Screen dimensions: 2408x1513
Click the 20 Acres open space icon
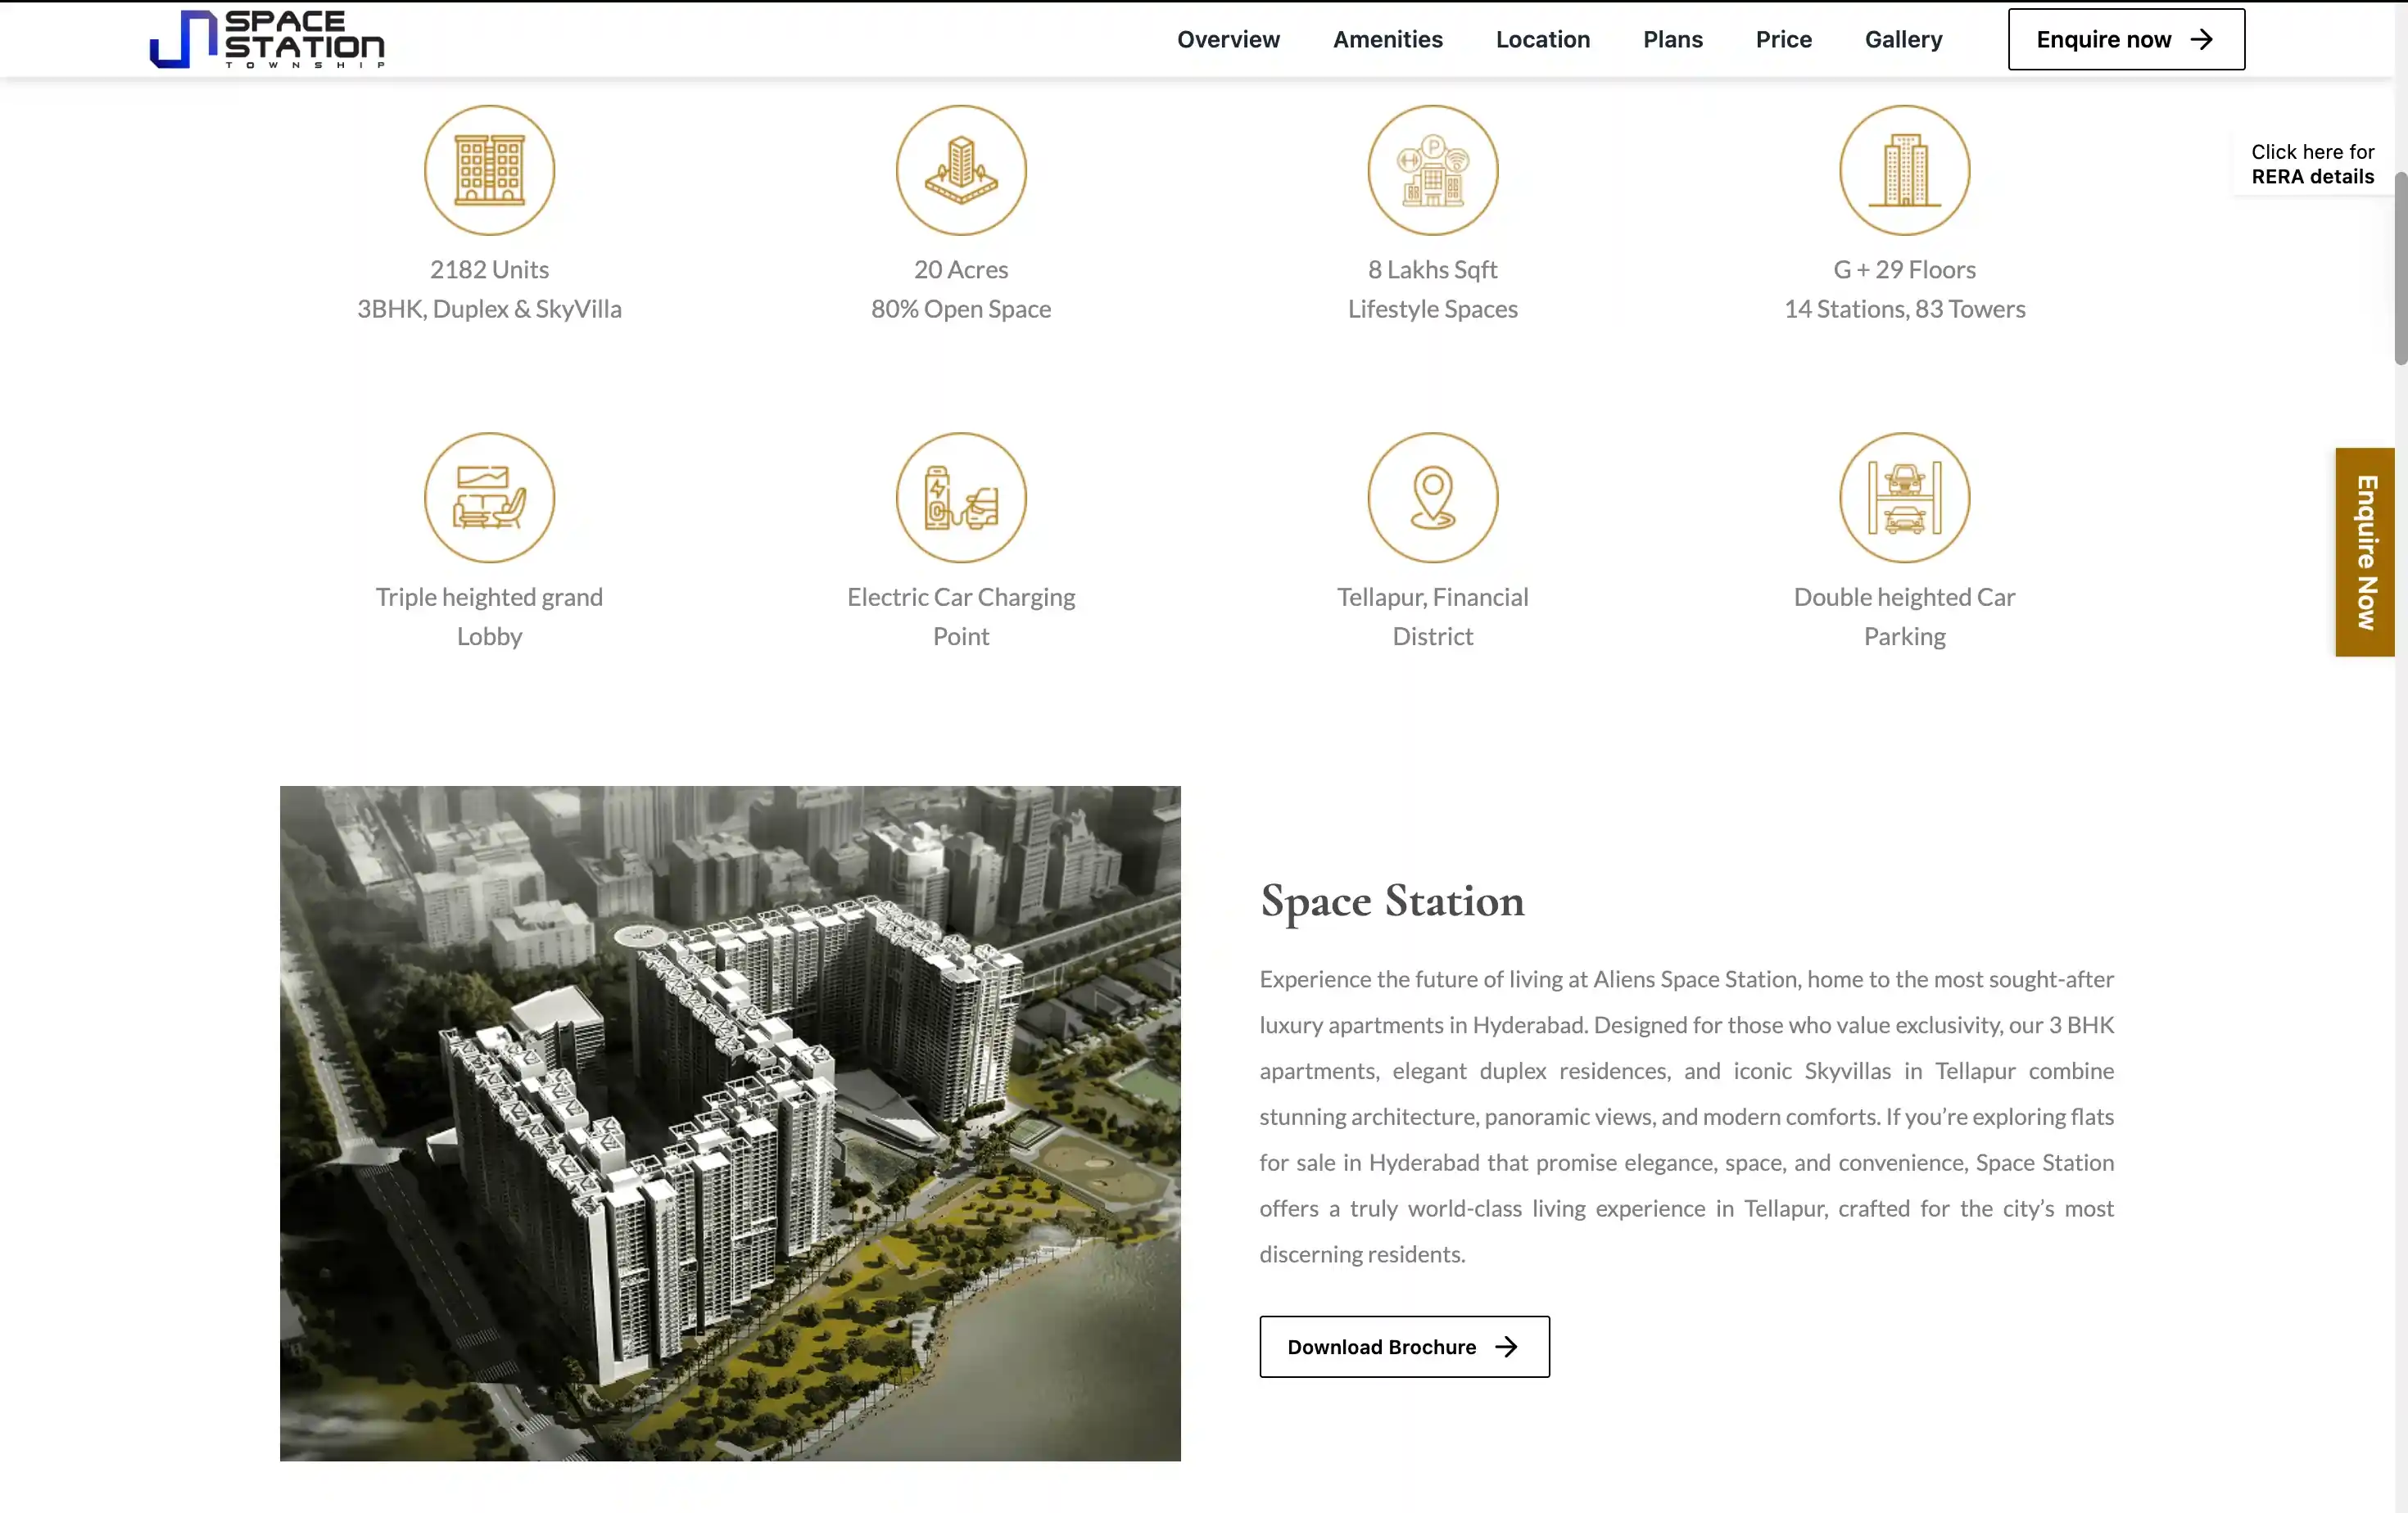[960, 170]
